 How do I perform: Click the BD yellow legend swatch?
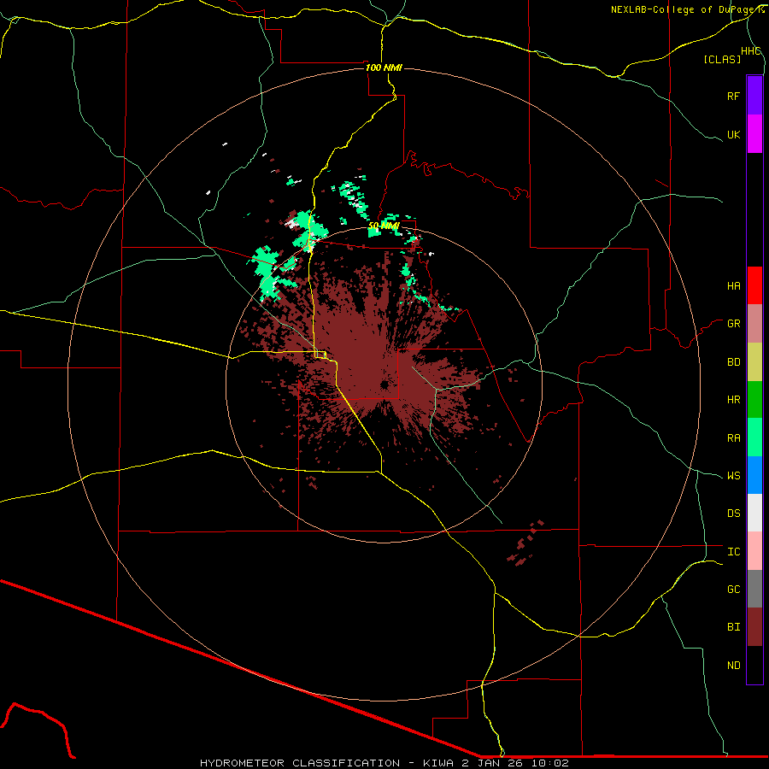tap(754, 362)
